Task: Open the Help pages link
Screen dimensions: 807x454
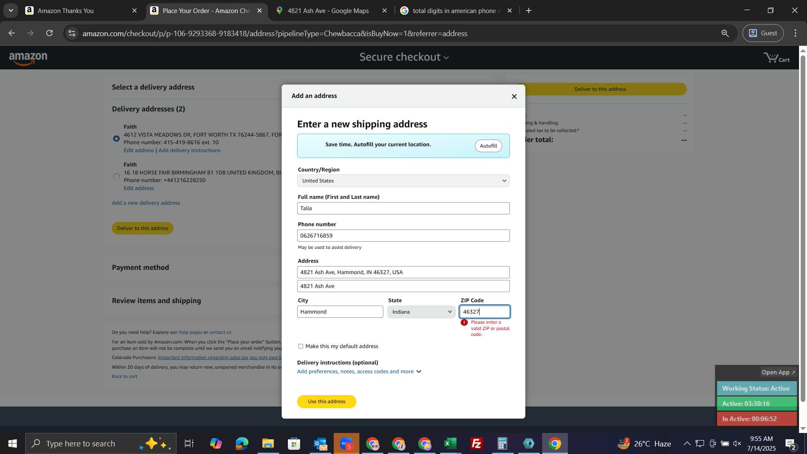Action: [x=190, y=332]
